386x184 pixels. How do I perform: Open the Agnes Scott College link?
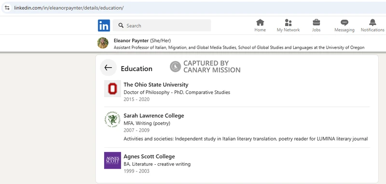(149, 156)
